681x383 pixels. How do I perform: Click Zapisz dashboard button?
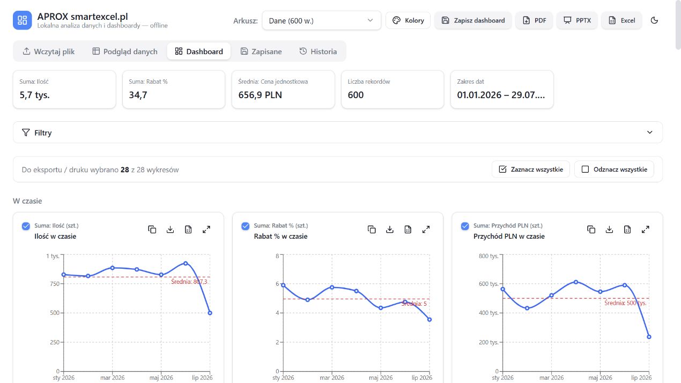point(473,20)
